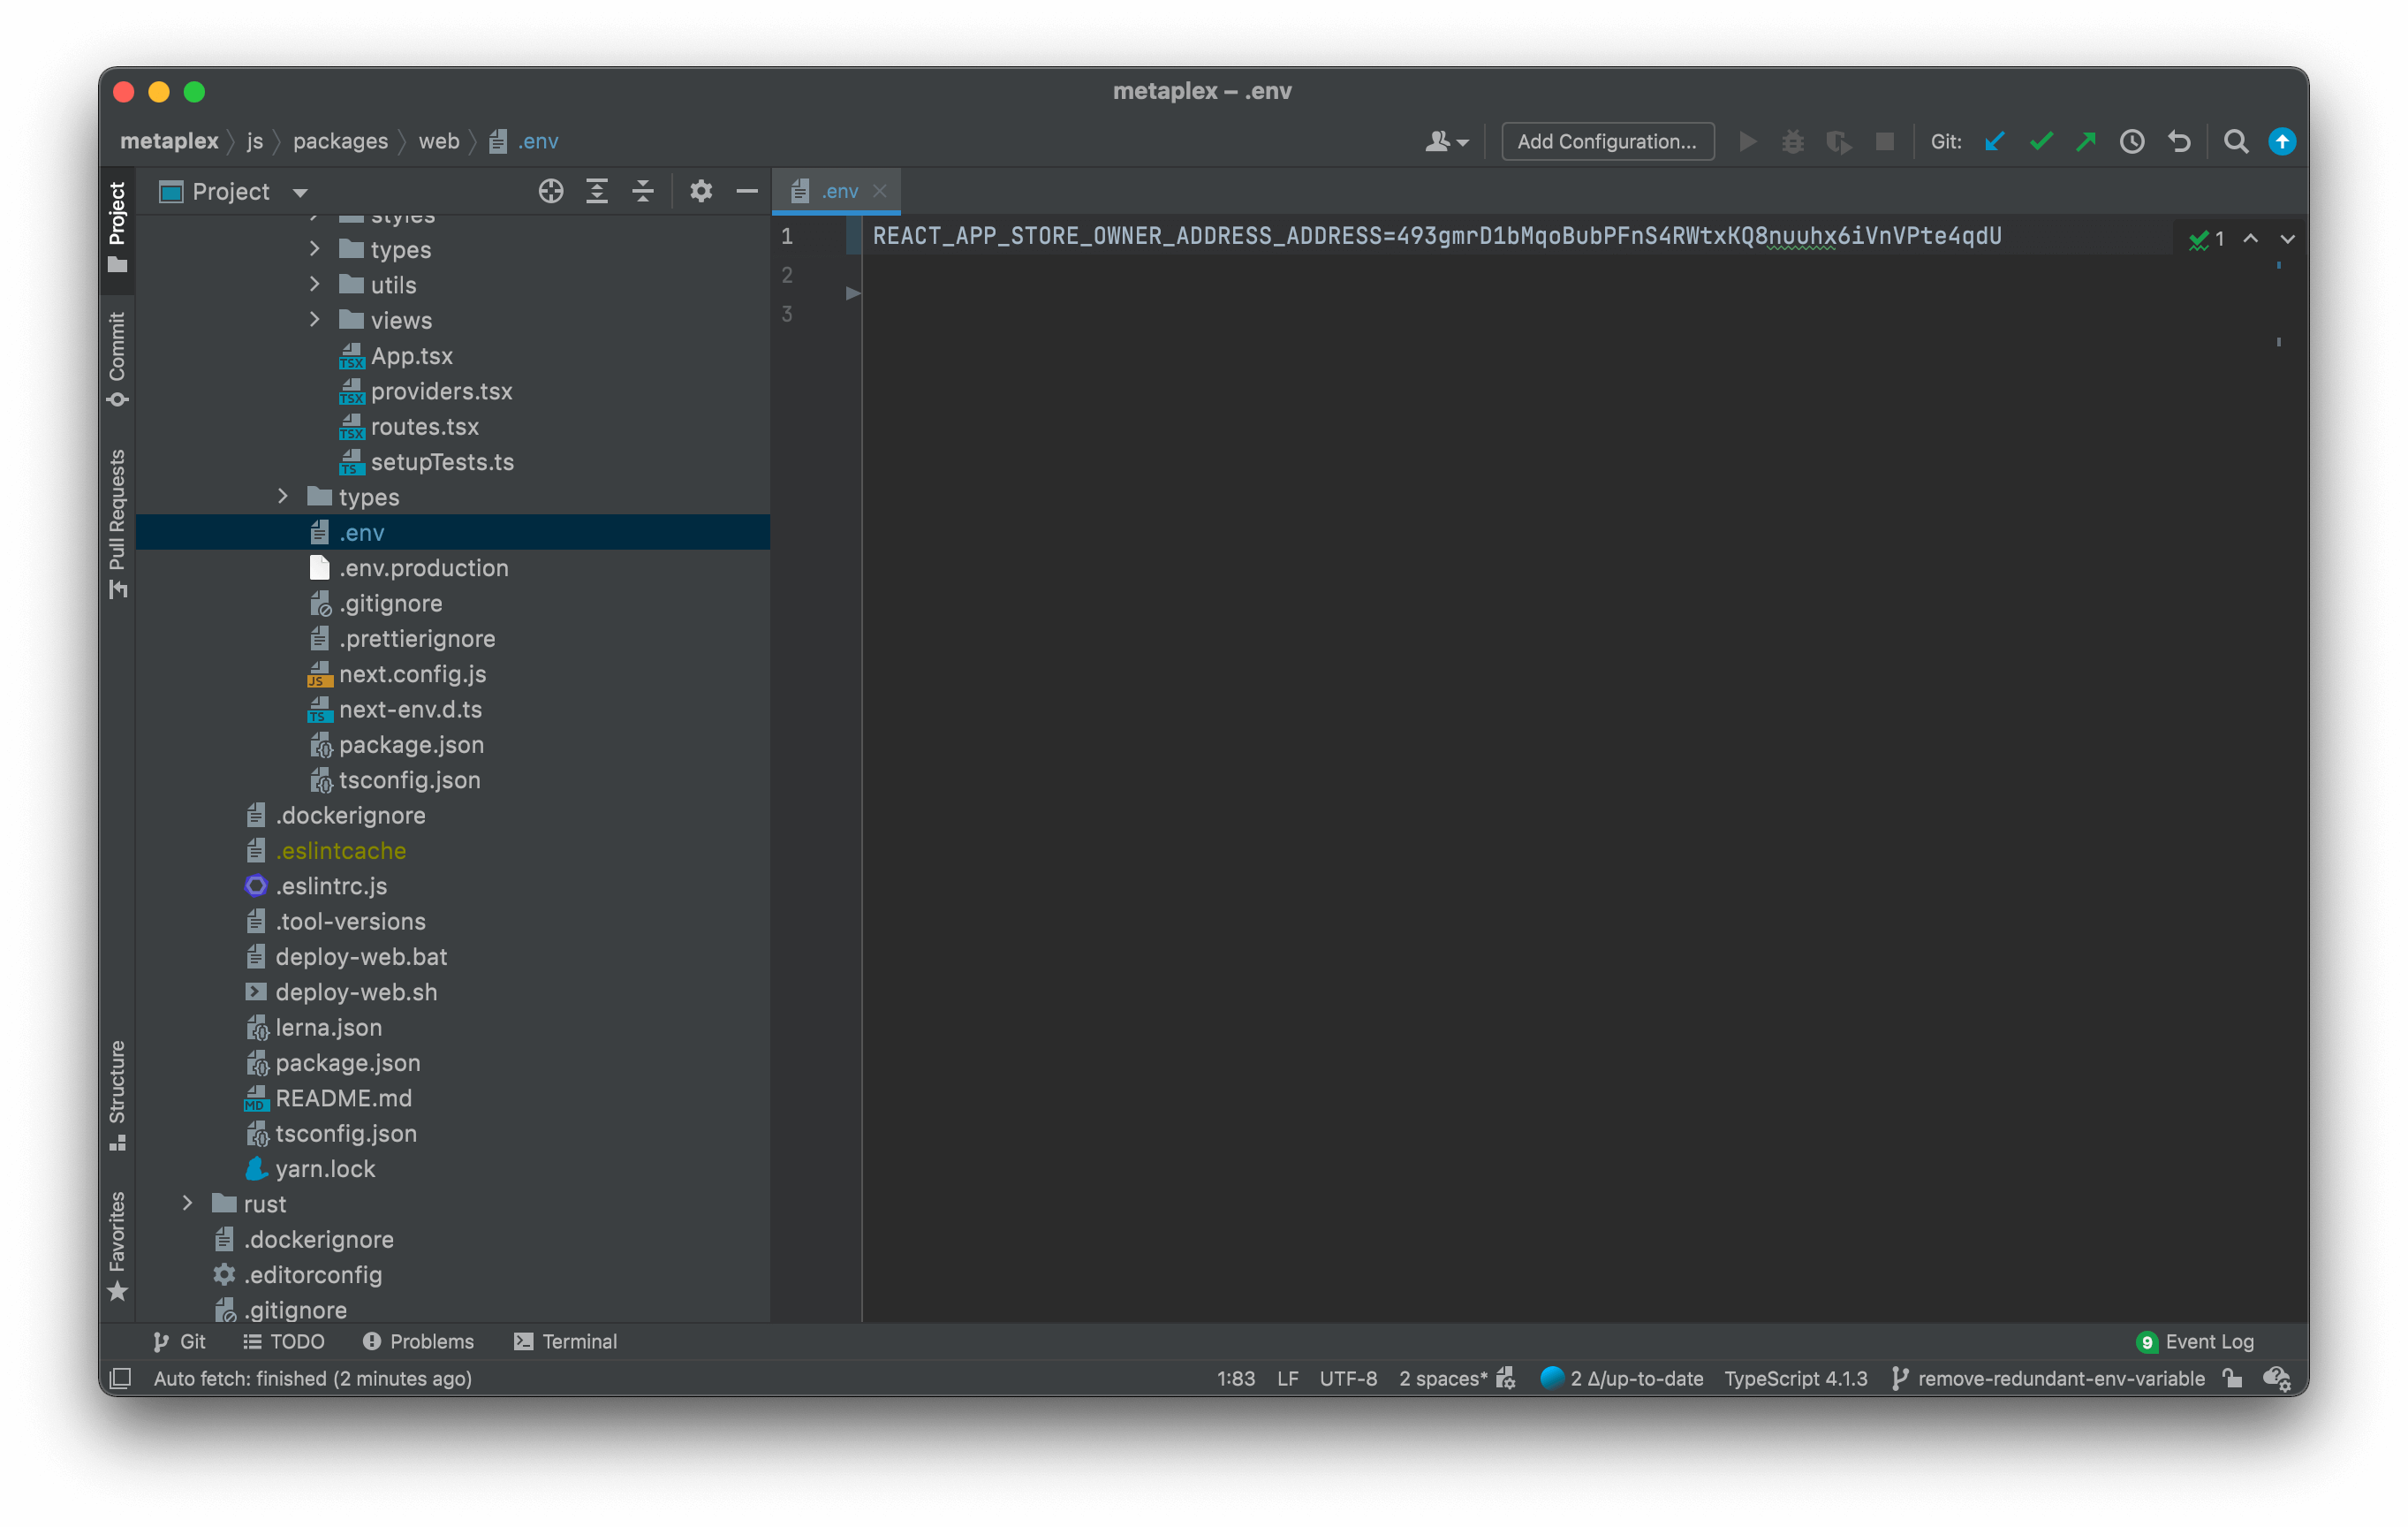Toggle the Commit tool window stripe button
Screen dimensions: 2408x1527
pyautogui.click(x=118, y=361)
